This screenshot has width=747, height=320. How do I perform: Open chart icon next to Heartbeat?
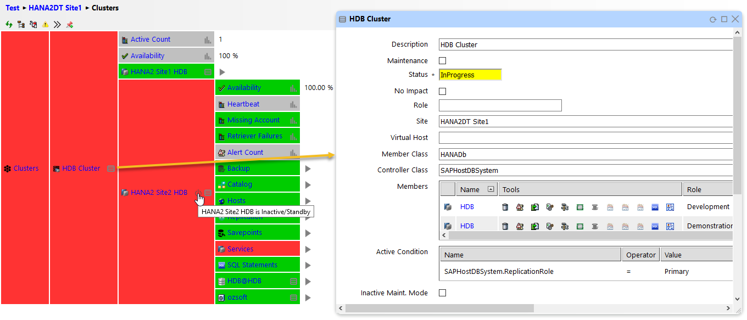click(x=293, y=104)
